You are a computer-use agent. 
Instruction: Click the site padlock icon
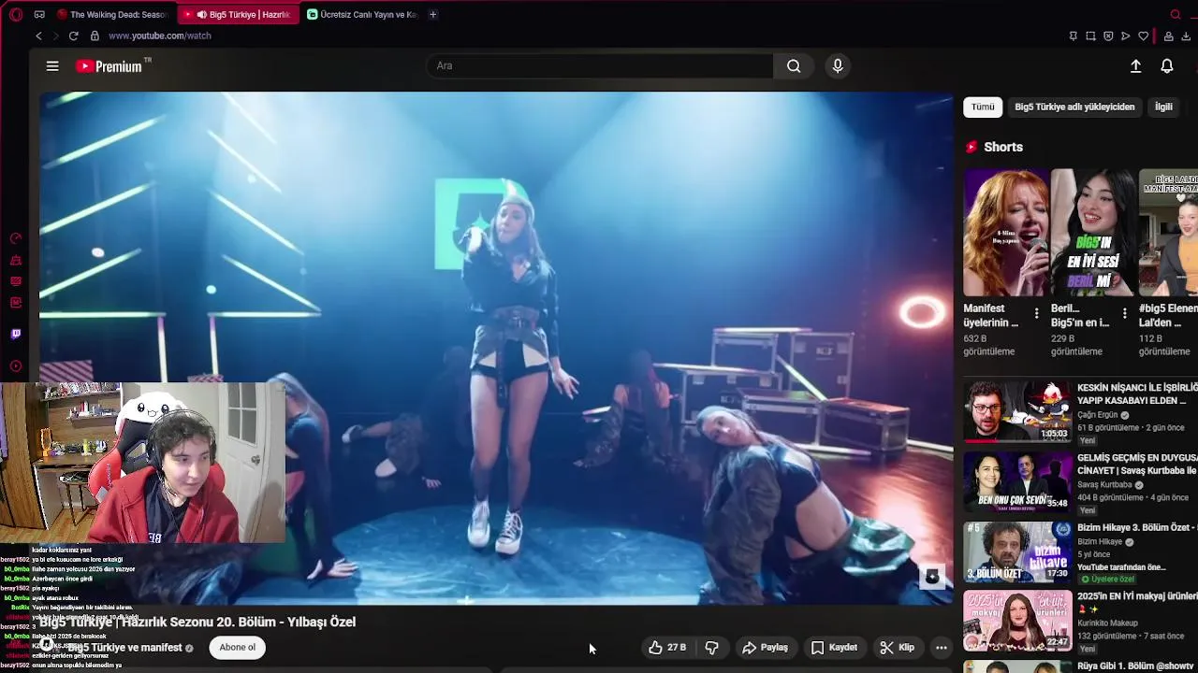[95, 36]
